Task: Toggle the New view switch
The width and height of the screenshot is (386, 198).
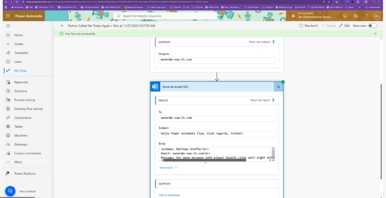Action: pyautogui.click(x=372, y=26)
